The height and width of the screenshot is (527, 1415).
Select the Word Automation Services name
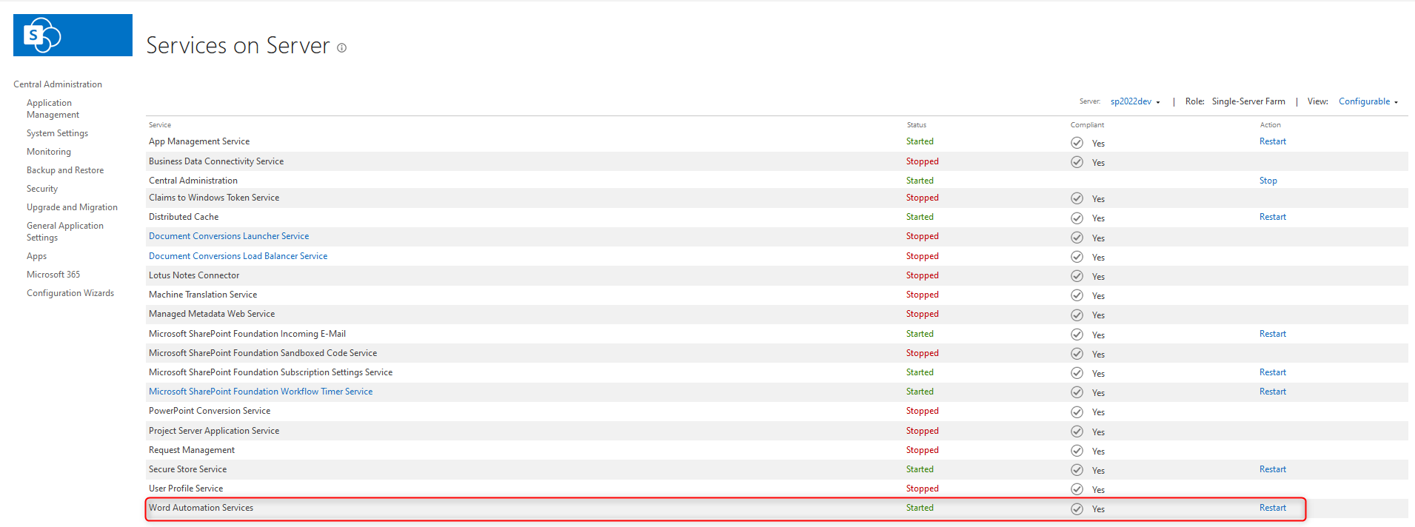click(x=201, y=508)
